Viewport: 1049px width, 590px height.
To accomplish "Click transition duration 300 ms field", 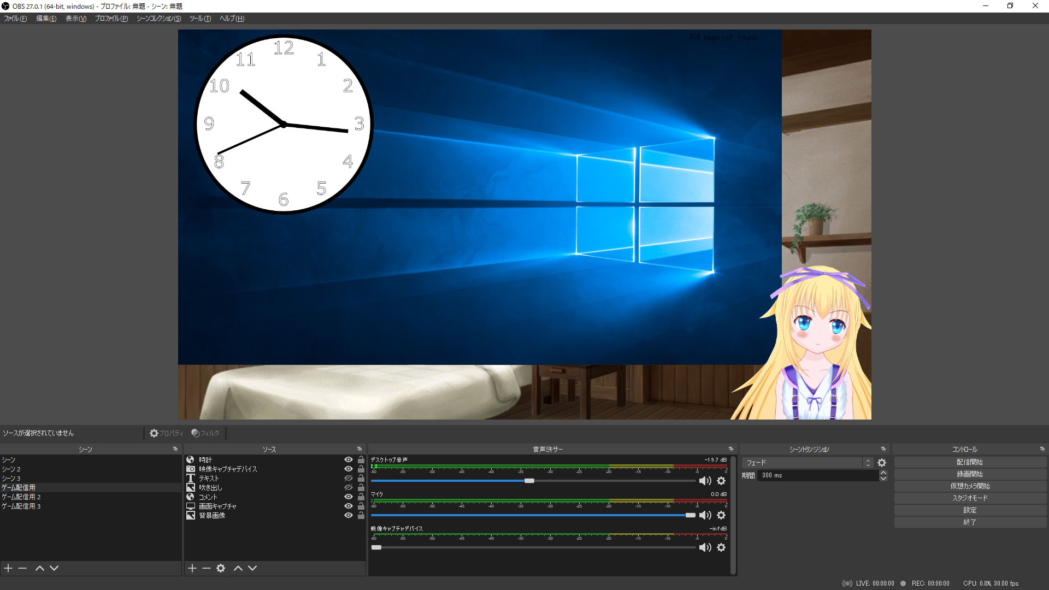I will point(818,475).
